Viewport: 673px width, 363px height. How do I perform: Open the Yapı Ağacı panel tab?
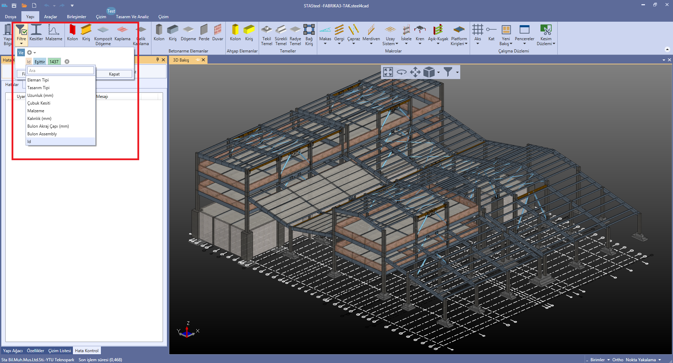tap(13, 350)
